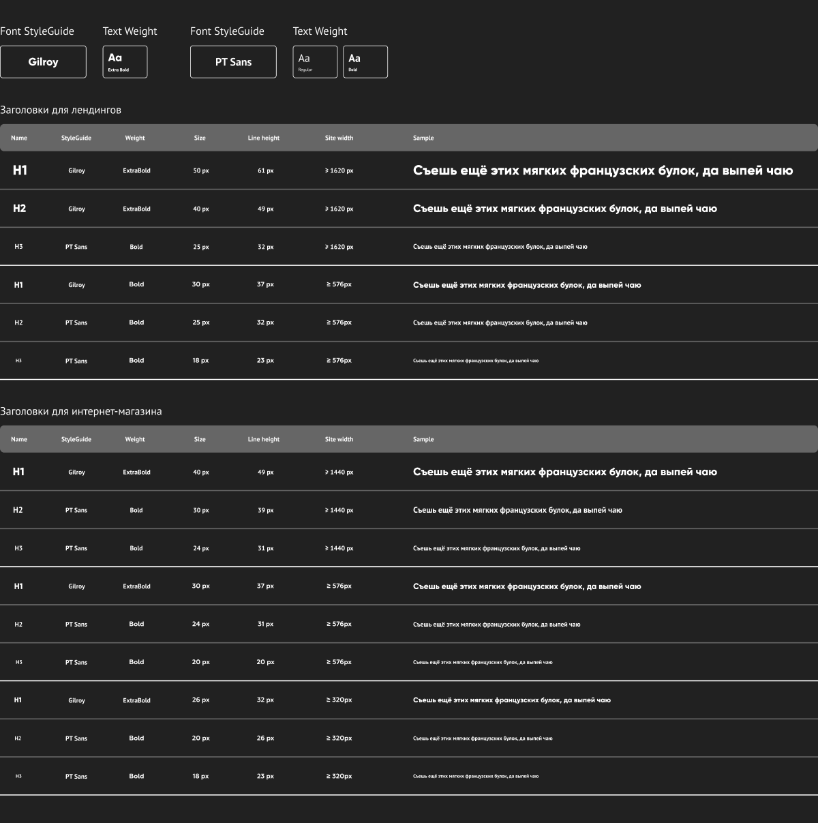Viewport: 818px width, 823px height.
Task: Click the 'Заголовки для лендингов' section title
Action: [x=61, y=110]
